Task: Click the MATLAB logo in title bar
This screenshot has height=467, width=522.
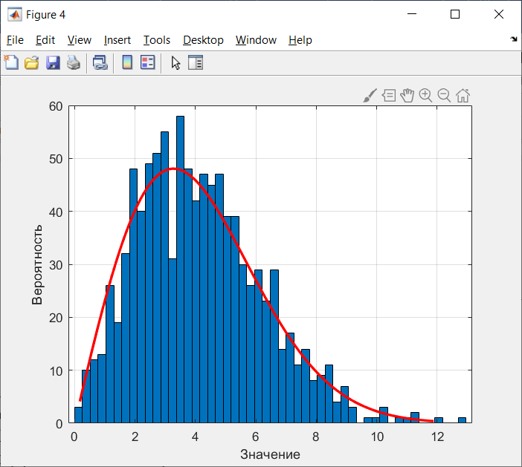Action: pyautogui.click(x=15, y=14)
